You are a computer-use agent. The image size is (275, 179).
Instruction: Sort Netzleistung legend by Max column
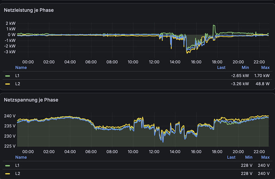(x=265, y=67)
